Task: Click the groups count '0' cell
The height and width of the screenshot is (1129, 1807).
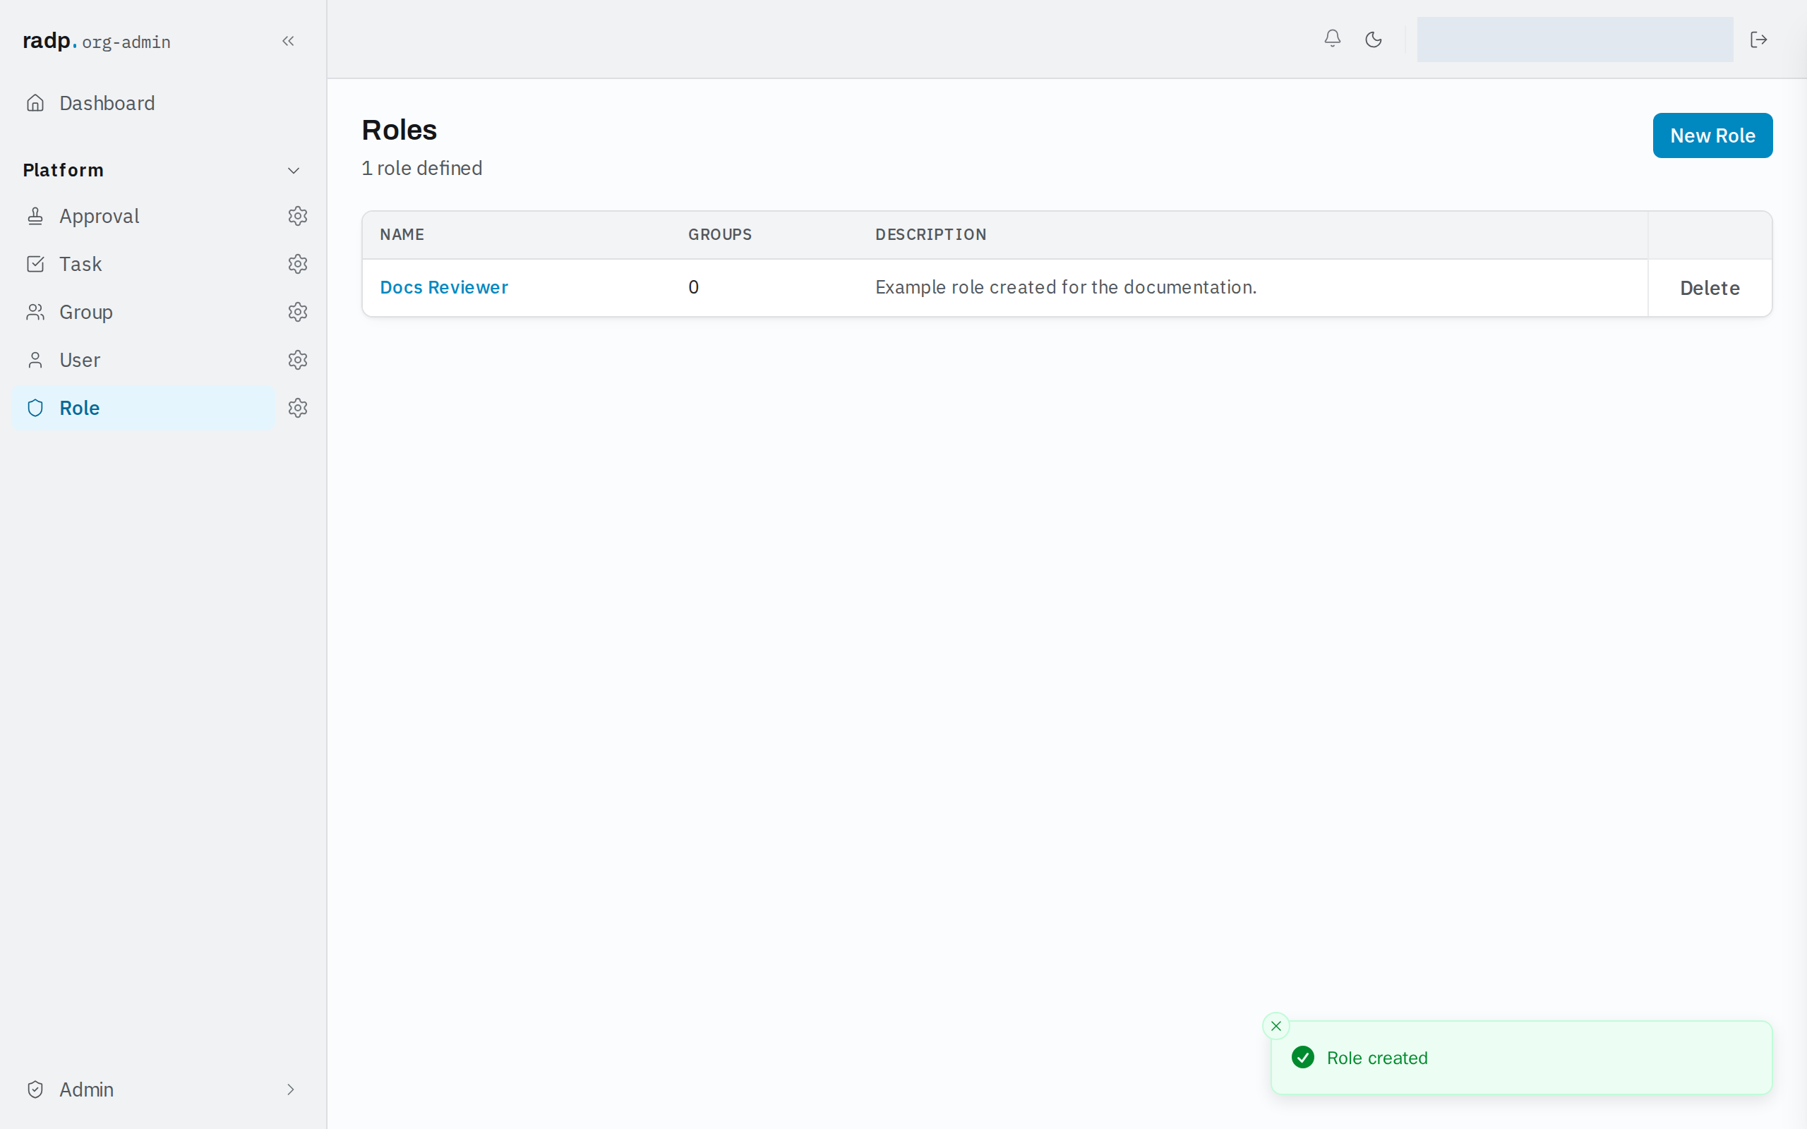Action: point(694,287)
